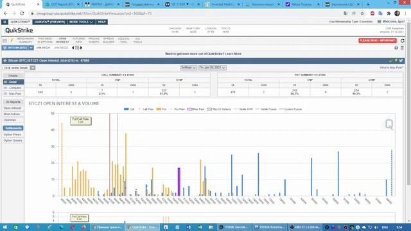Toggle the Call series in chart legend
The height and width of the screenshot is (231, 411).
(129, 109)
